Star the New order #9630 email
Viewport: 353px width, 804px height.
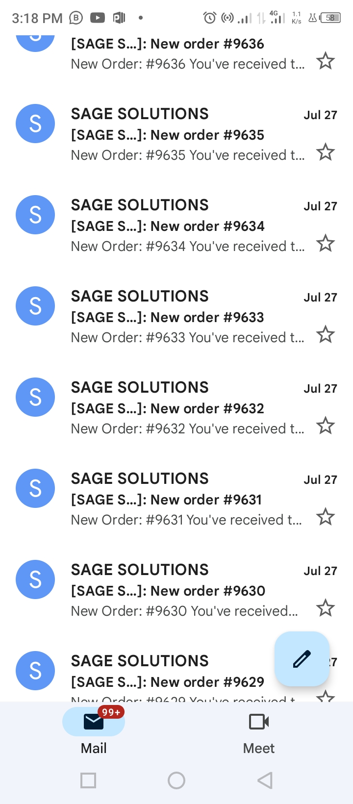[325, 608]
